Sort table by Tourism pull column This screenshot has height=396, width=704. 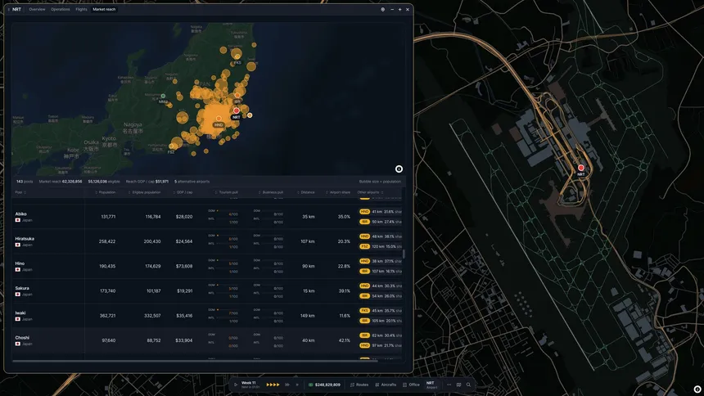pyautogui.click(x=227, y=192)
